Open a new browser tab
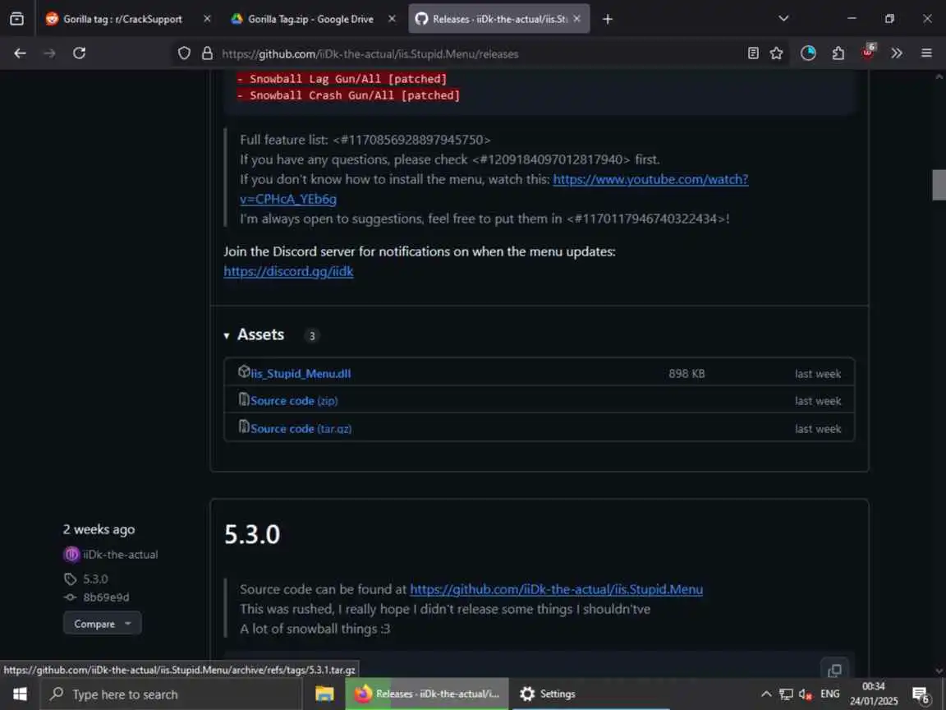 coord(608,20)
